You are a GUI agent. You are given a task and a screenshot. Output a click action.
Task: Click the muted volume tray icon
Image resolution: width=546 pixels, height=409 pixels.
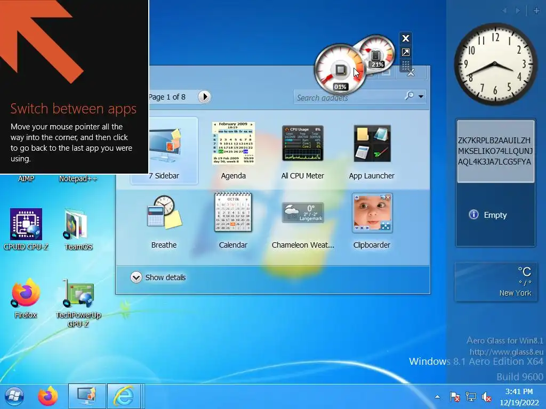click(x=486, y=396)
